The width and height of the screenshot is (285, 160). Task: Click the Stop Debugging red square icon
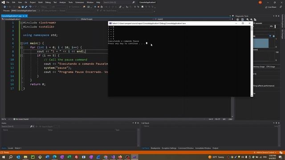pyautogui.click(x=98, y=7)
